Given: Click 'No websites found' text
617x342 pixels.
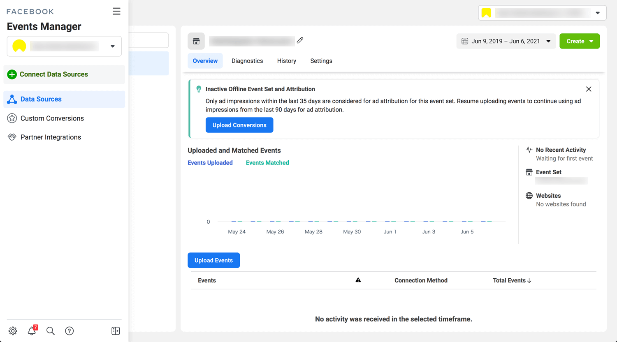Looking at the screenshot, I should coord(561,204).
